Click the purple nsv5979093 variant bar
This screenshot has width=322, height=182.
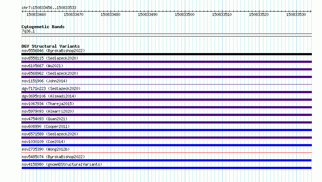click(166, 115)
